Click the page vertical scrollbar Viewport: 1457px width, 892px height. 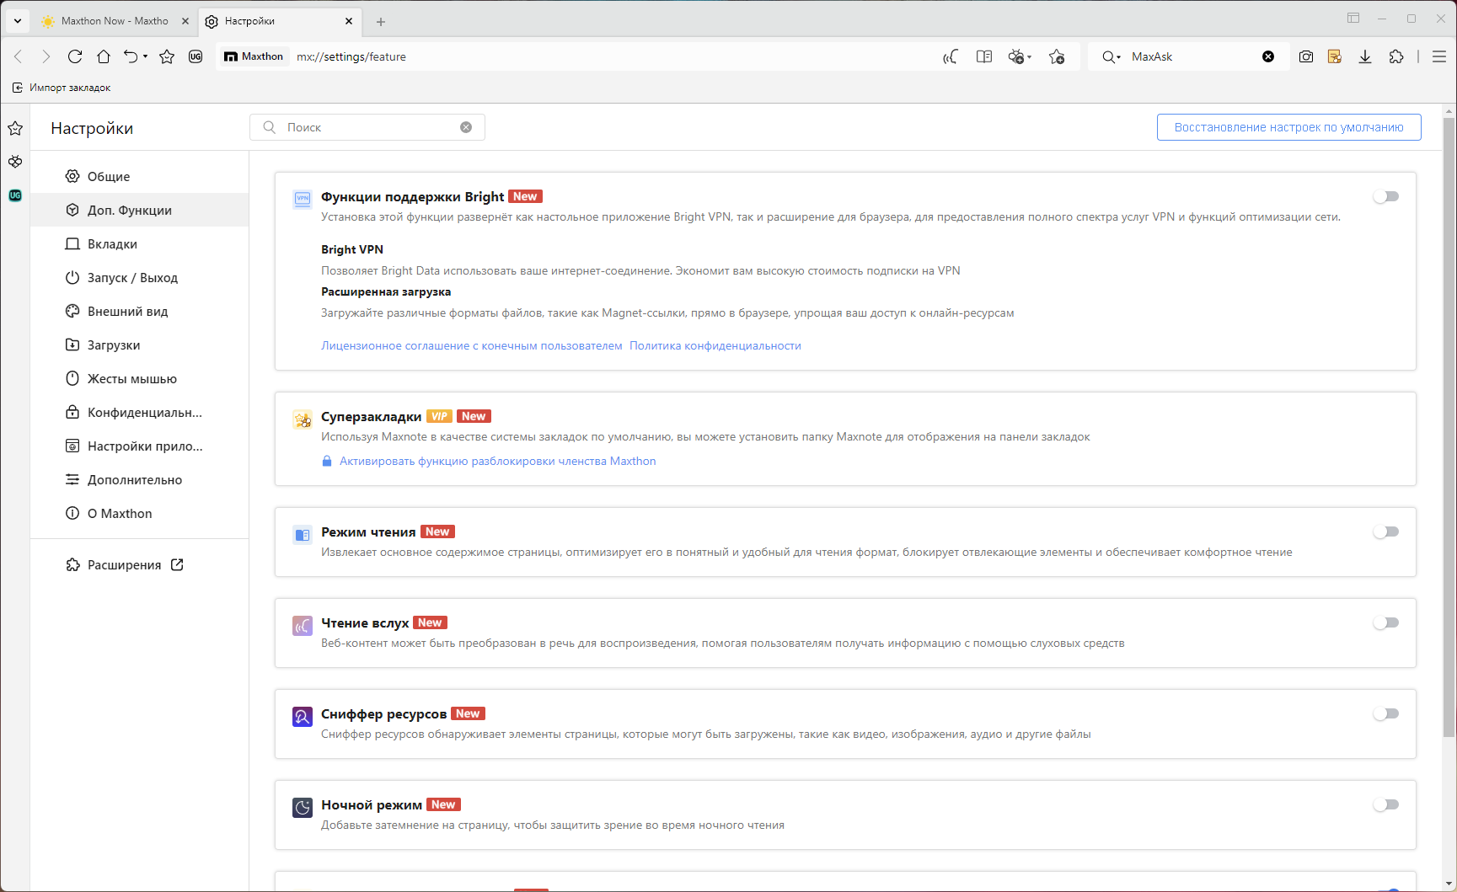coord(1449,426)
